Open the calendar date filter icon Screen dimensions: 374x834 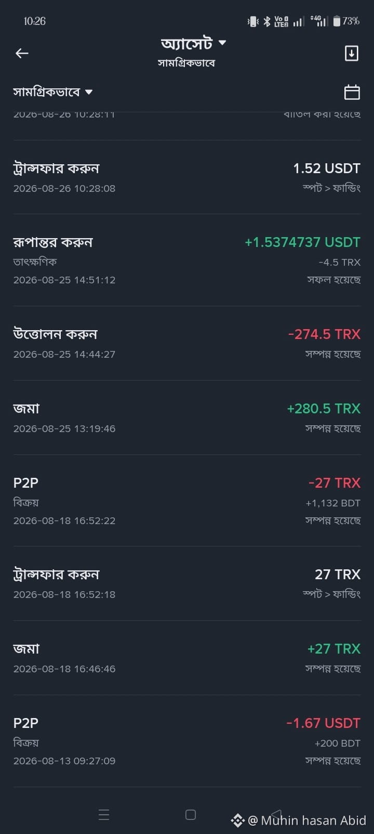click(352, 92)
